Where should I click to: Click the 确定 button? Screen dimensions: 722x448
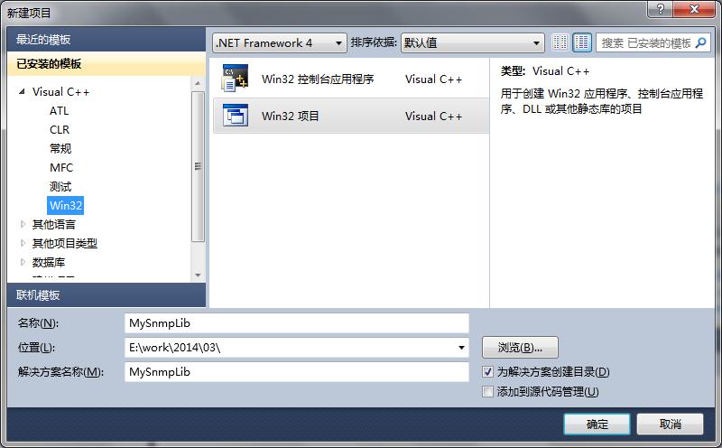(597, 424)
